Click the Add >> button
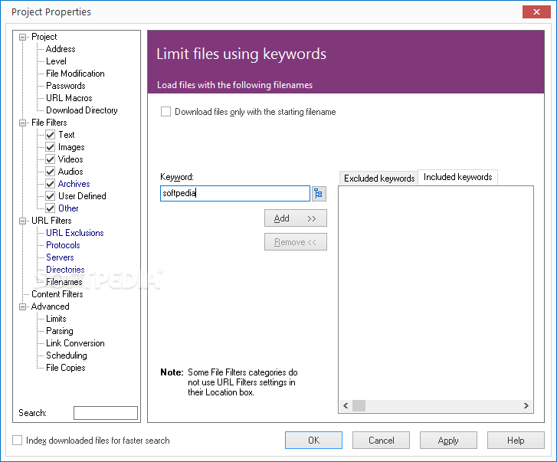Image resolution: width=557 pixels, height=462 pixels. pos(296,218)
